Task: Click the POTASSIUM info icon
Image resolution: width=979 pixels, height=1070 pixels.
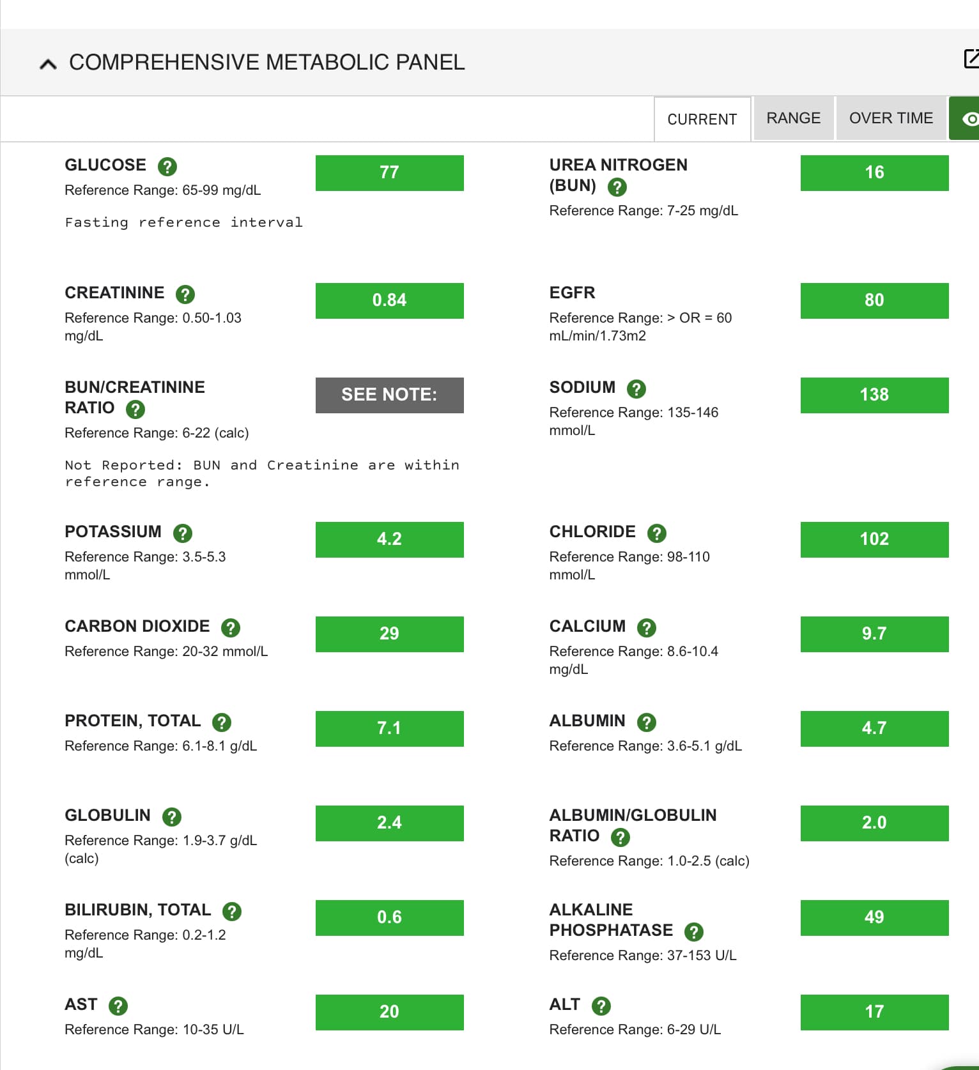Action: tap(183, 533)
